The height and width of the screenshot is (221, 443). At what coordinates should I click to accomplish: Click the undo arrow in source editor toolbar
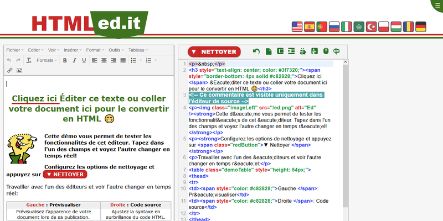[x=256, y=51]
